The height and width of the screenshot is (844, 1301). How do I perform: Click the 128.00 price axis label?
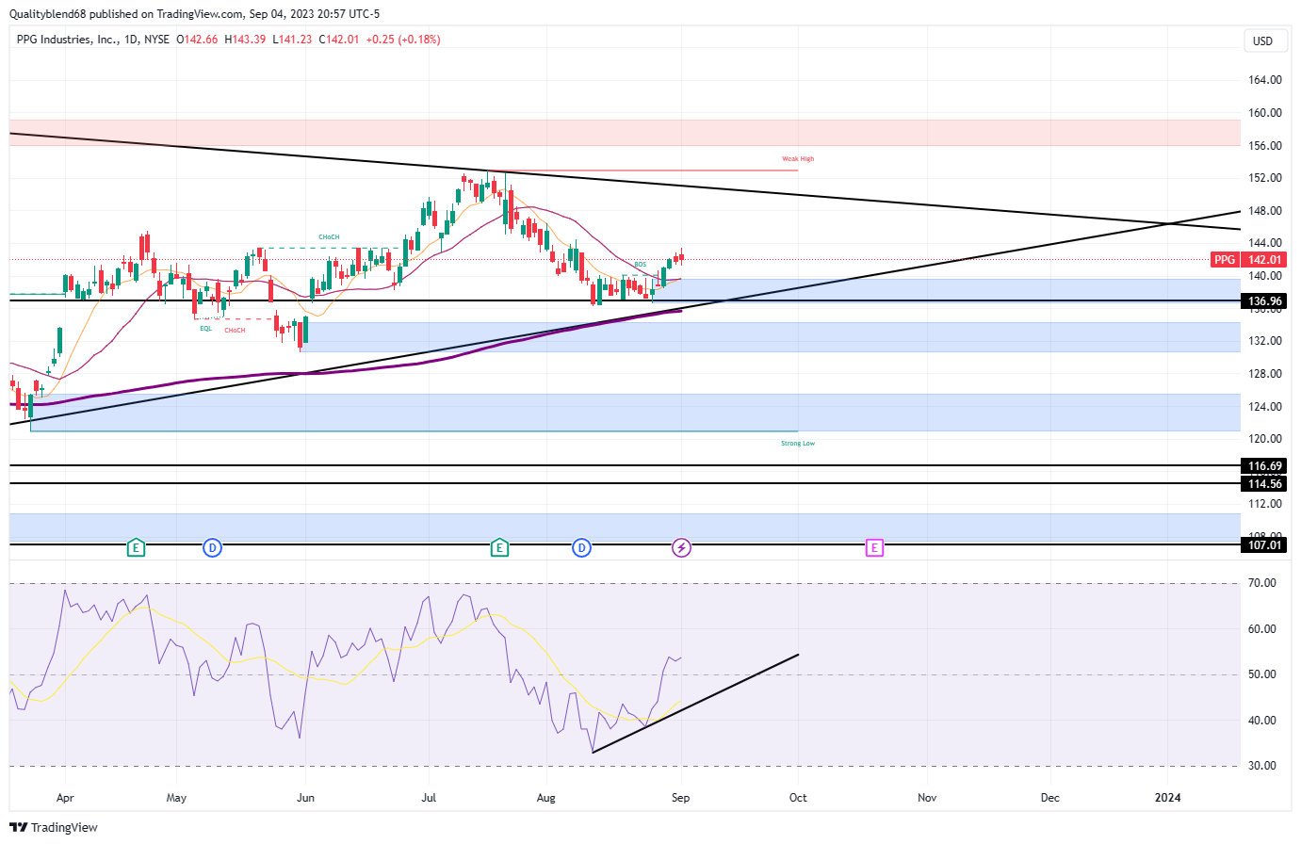1265,374
